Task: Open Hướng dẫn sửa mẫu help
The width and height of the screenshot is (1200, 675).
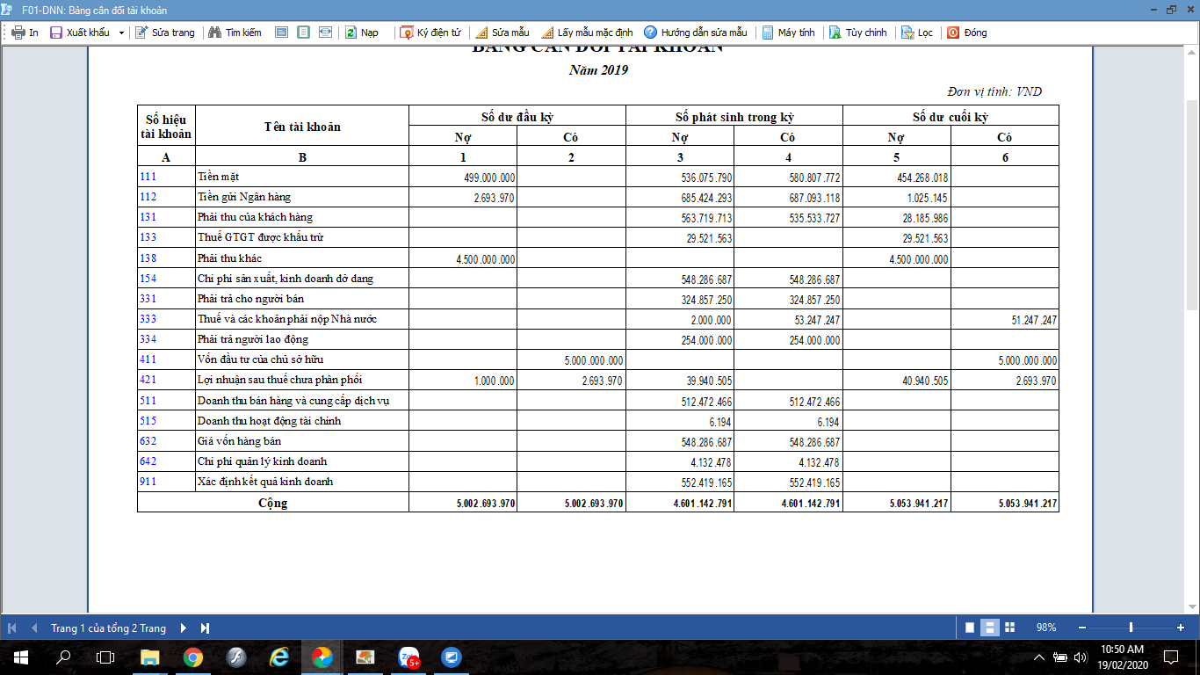Action: (x=694, y=33)
